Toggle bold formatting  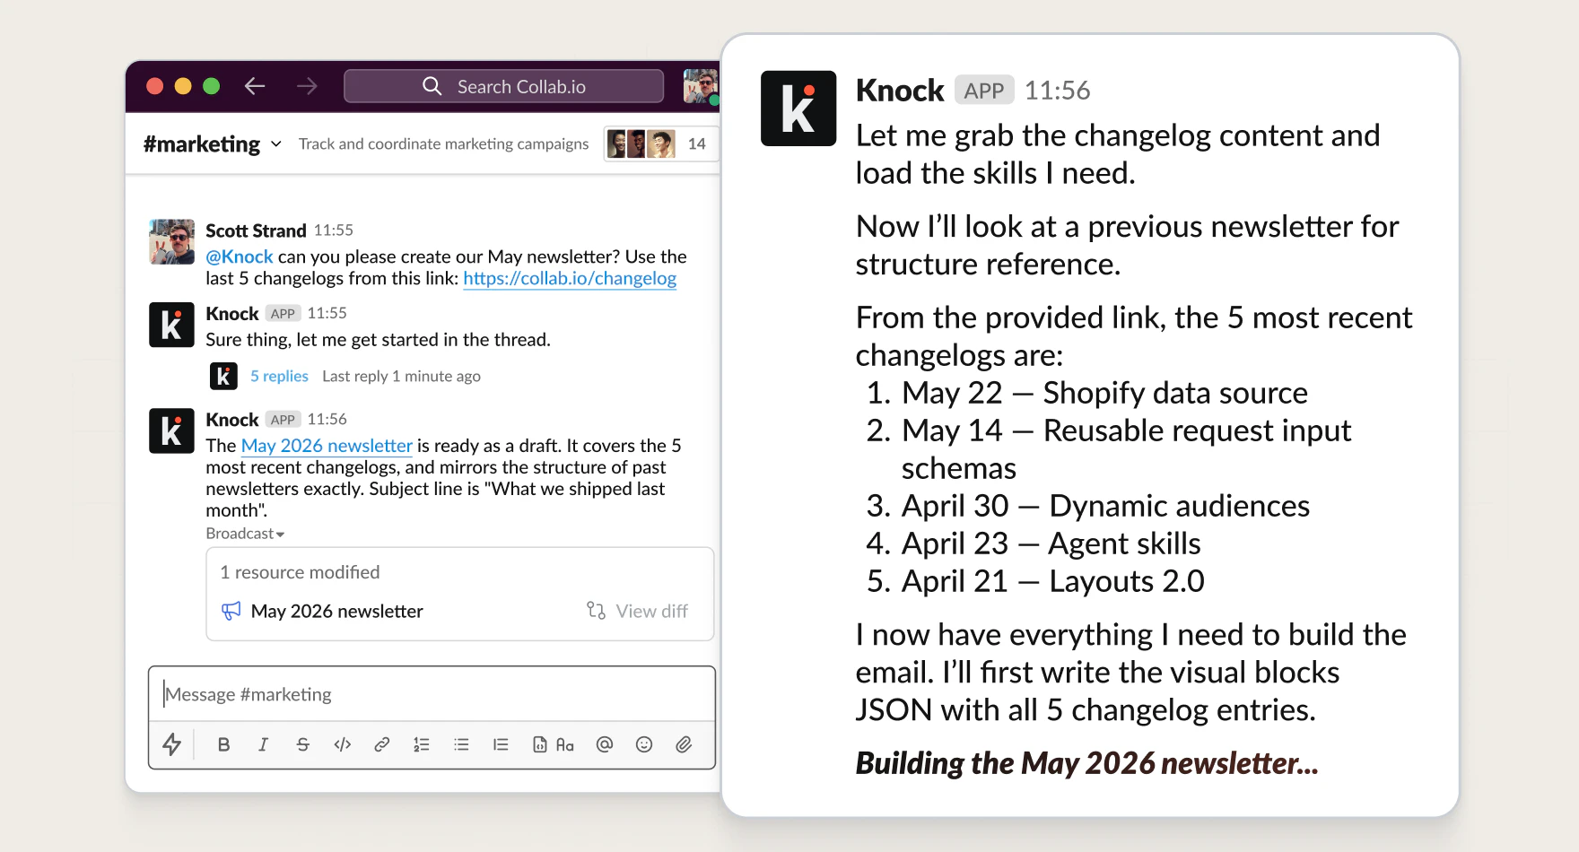click(224, 744)
